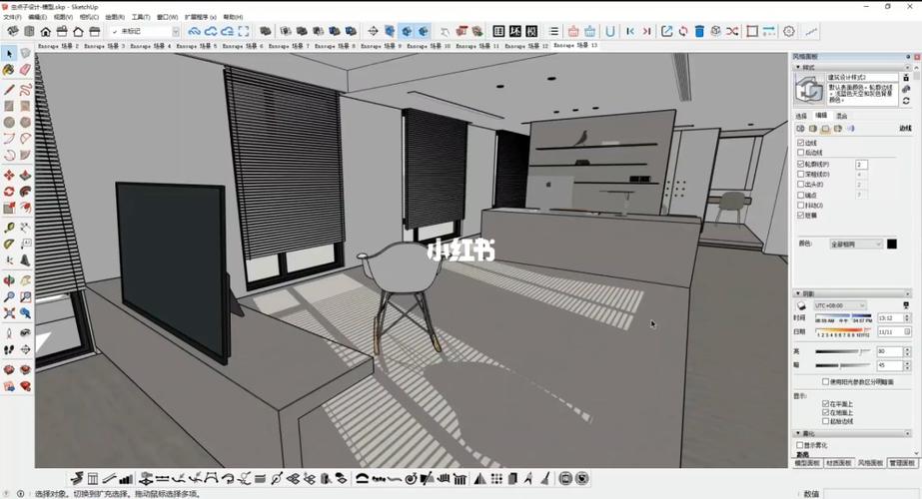Click the refresh cycle toolbar icon
Viewport: 922px width, 499px height.
point(682,31)
